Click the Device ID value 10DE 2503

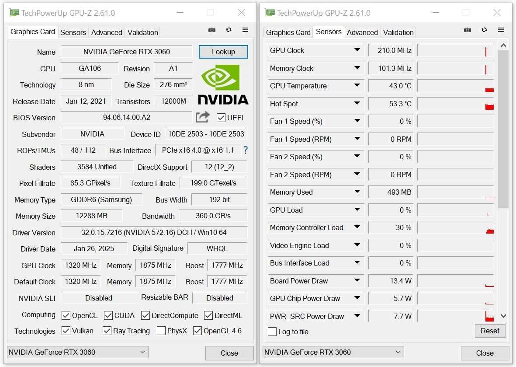click(206, 134)
